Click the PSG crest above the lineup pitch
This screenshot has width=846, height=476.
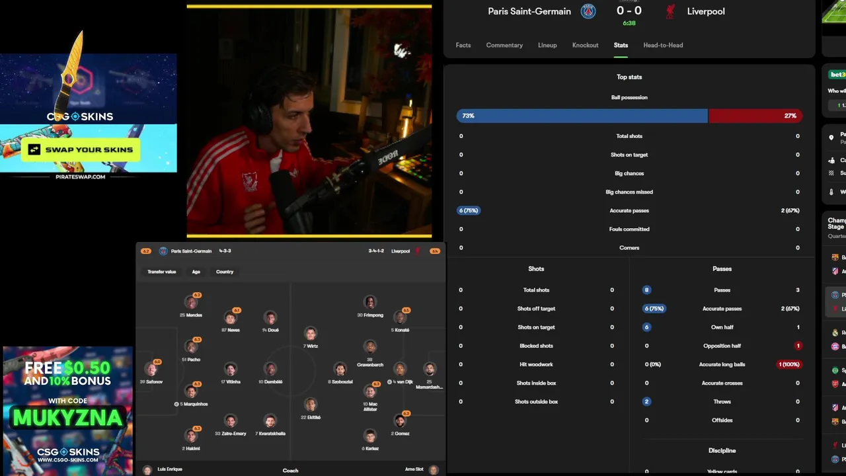(163, 251)
